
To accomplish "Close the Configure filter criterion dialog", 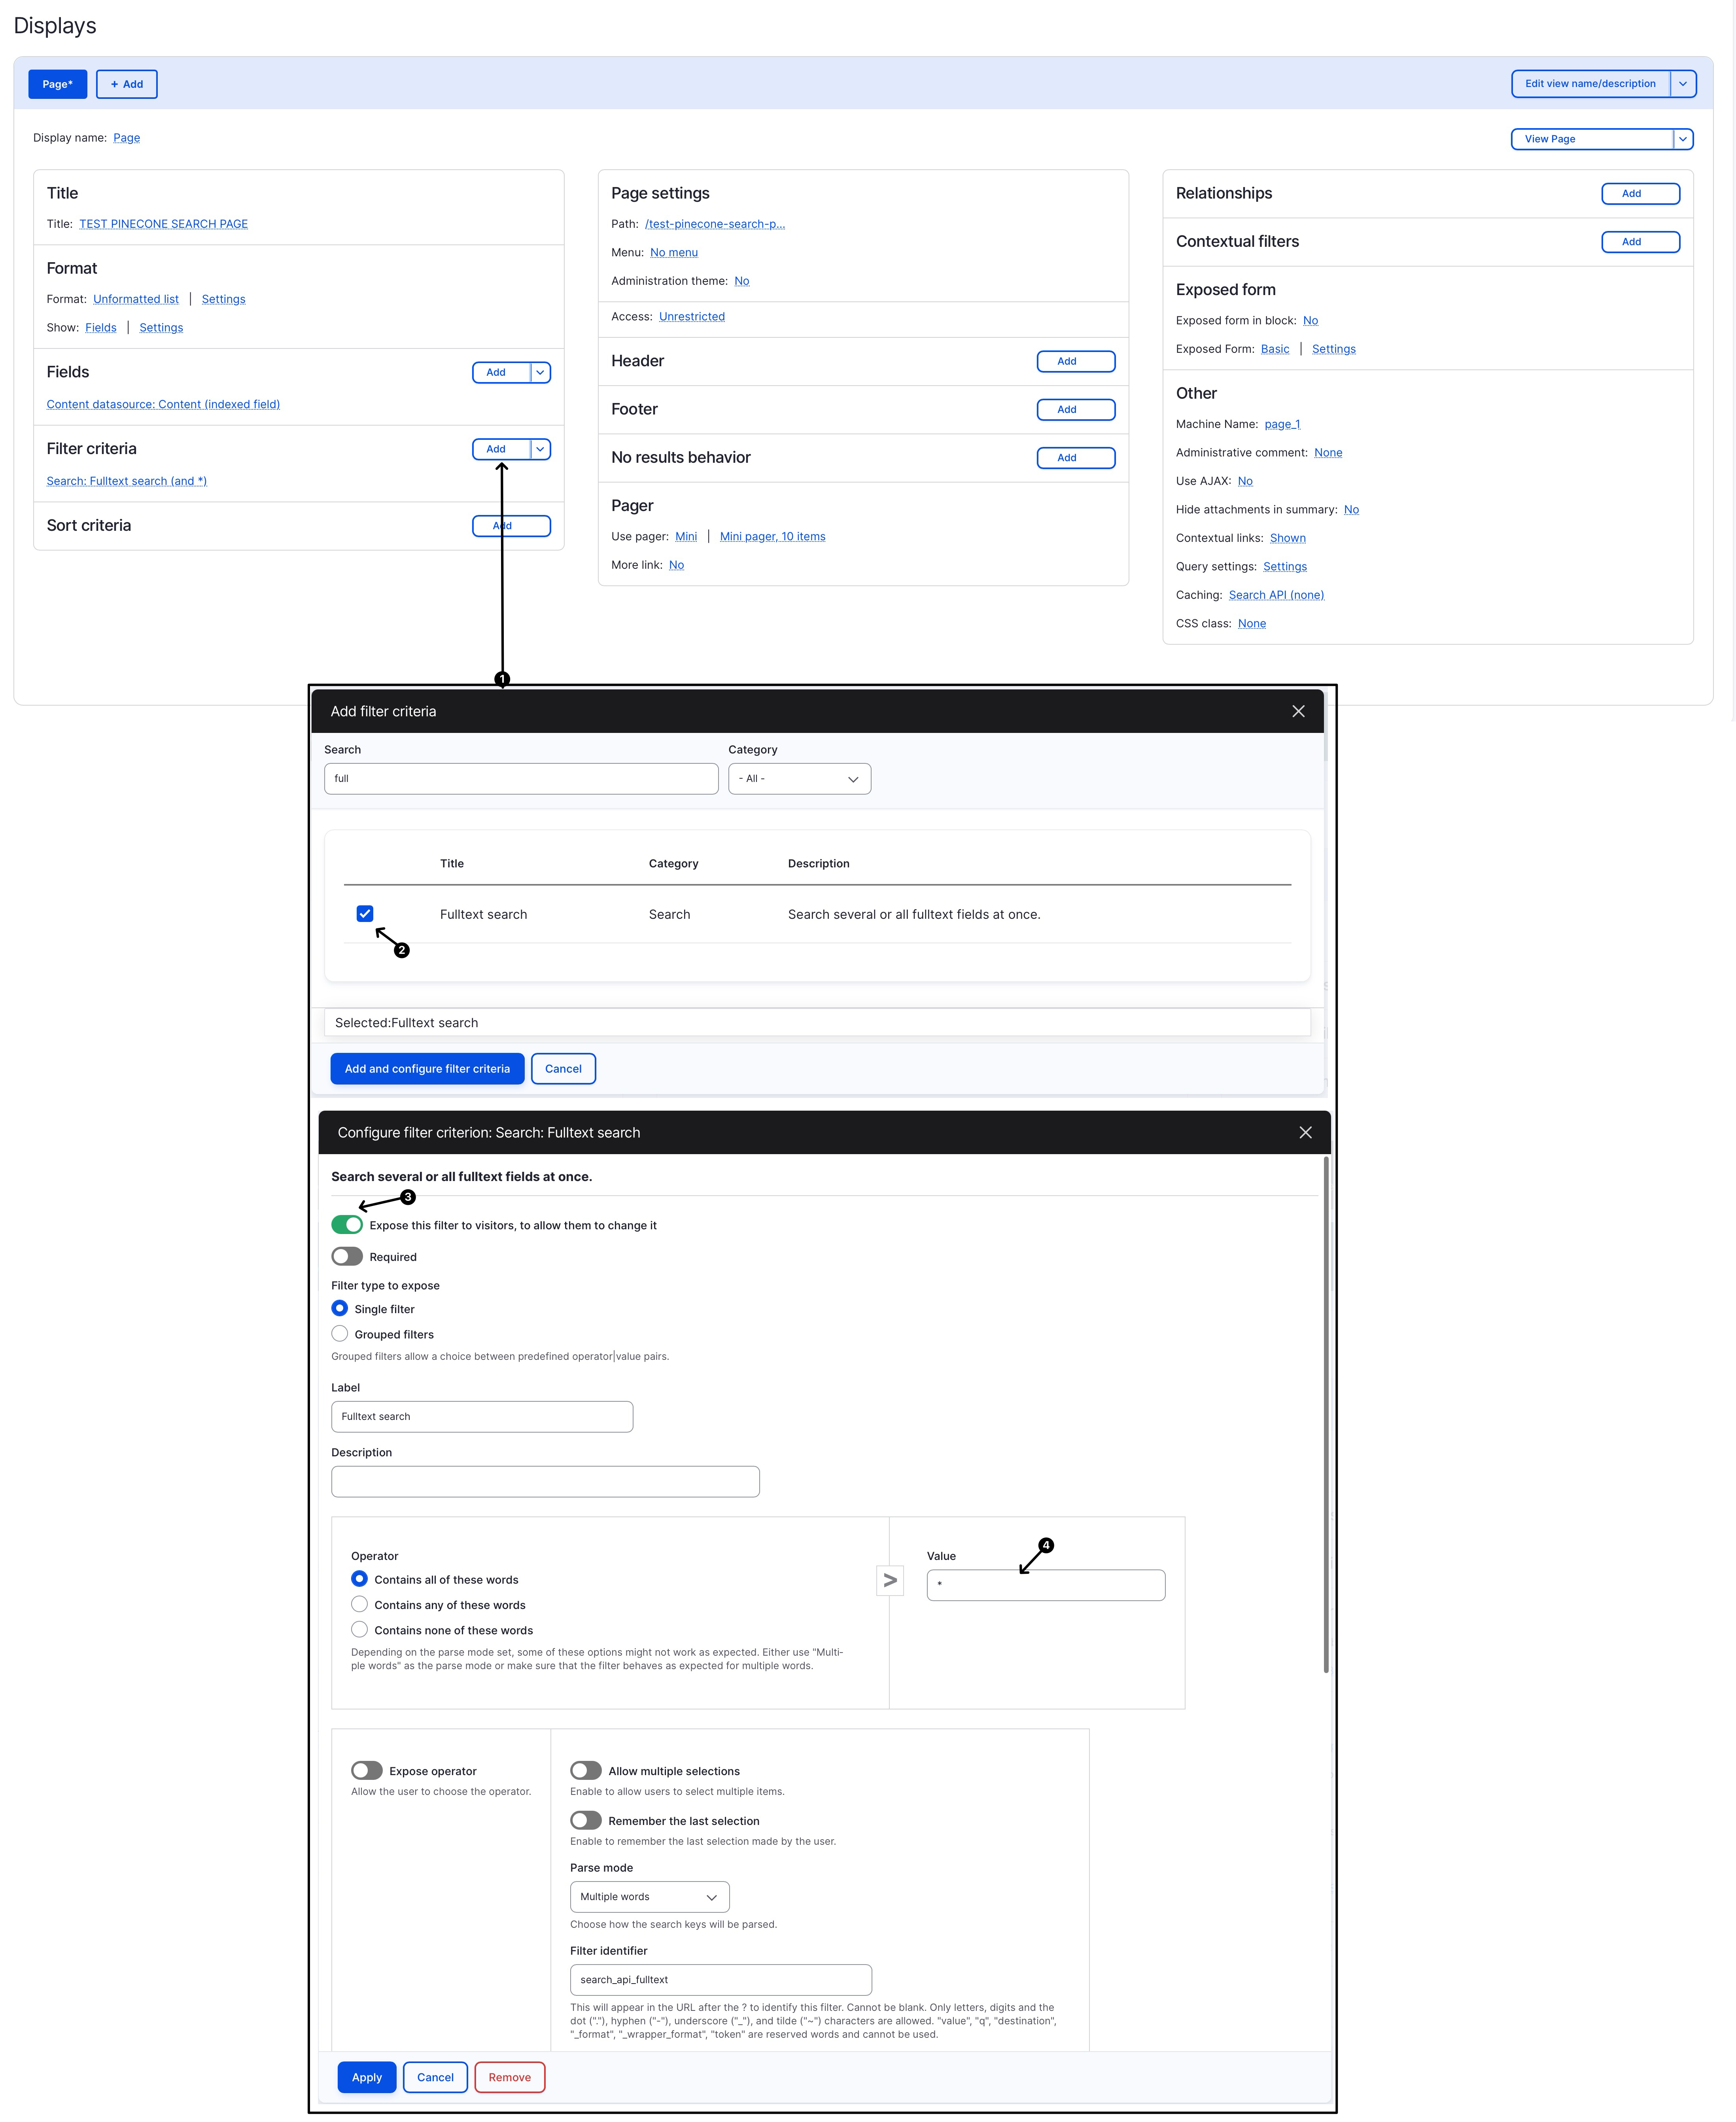I will point(1305,1132).
